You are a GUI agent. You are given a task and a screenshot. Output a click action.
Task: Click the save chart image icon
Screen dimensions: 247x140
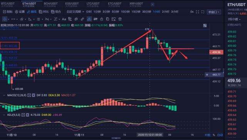point(114,19)
